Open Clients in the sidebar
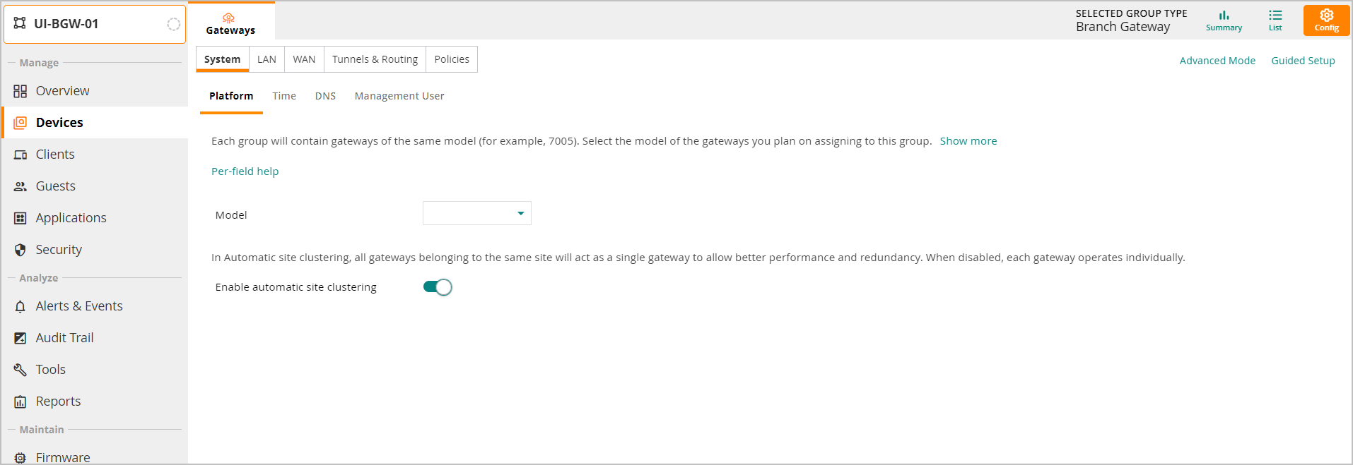This screenshot has width=1353, height=465. 55,155
